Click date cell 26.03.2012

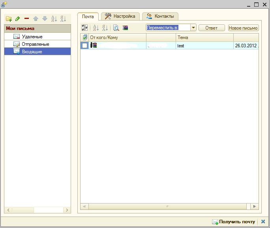point(246,46)
